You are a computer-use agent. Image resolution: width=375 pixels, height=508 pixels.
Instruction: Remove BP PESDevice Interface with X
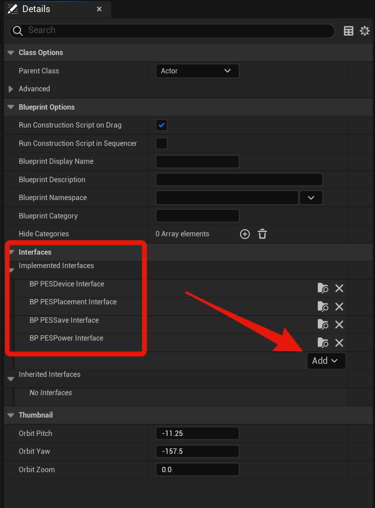coord(339,288)
